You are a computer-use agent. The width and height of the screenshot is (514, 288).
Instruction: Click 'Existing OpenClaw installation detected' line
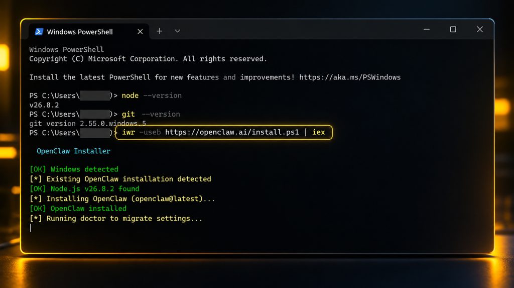pos(120,179)
